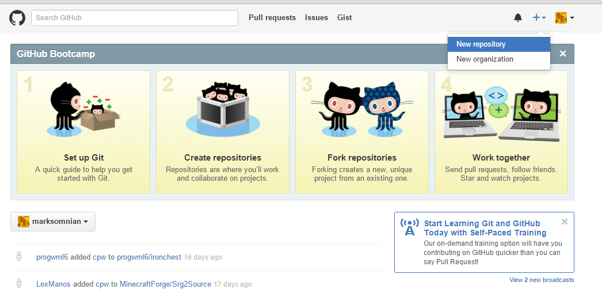Dismiss the Self-Paced Training broadcast
This screenshot has height=293, width=602.
(565, 222)
